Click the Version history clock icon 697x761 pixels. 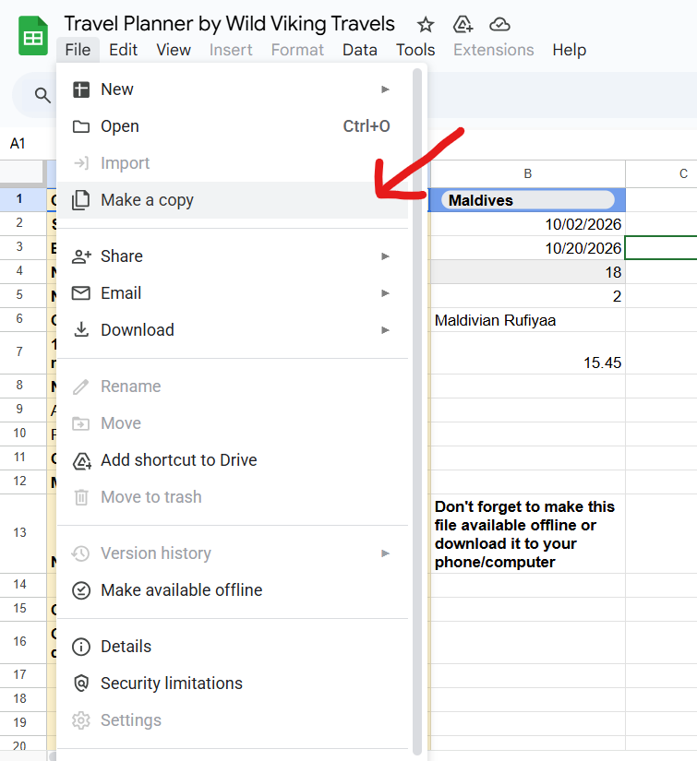point(80,553)
